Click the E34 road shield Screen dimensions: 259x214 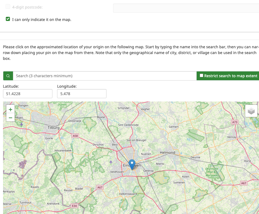pos(74,206)
